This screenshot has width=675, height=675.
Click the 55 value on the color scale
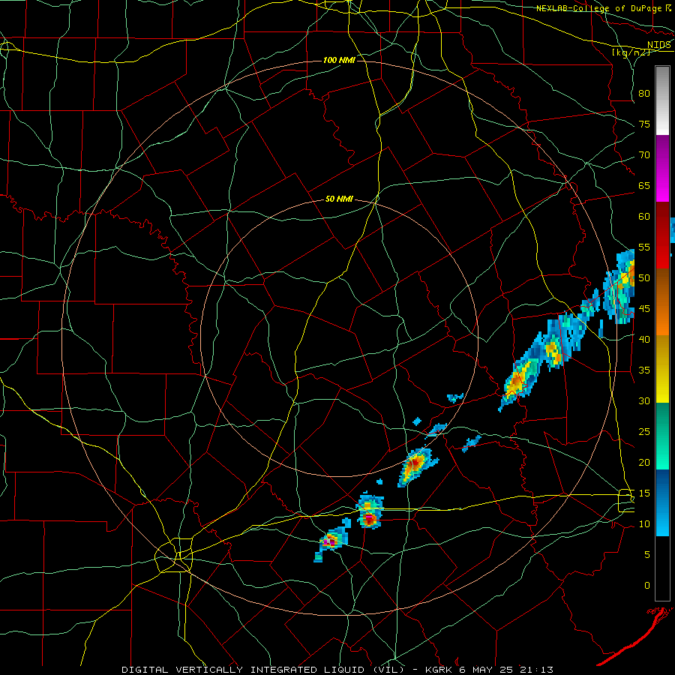pos(644,247)
